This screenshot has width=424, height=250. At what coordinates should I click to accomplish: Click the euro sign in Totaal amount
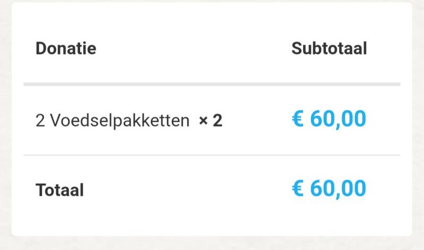(x=298, y=189)
